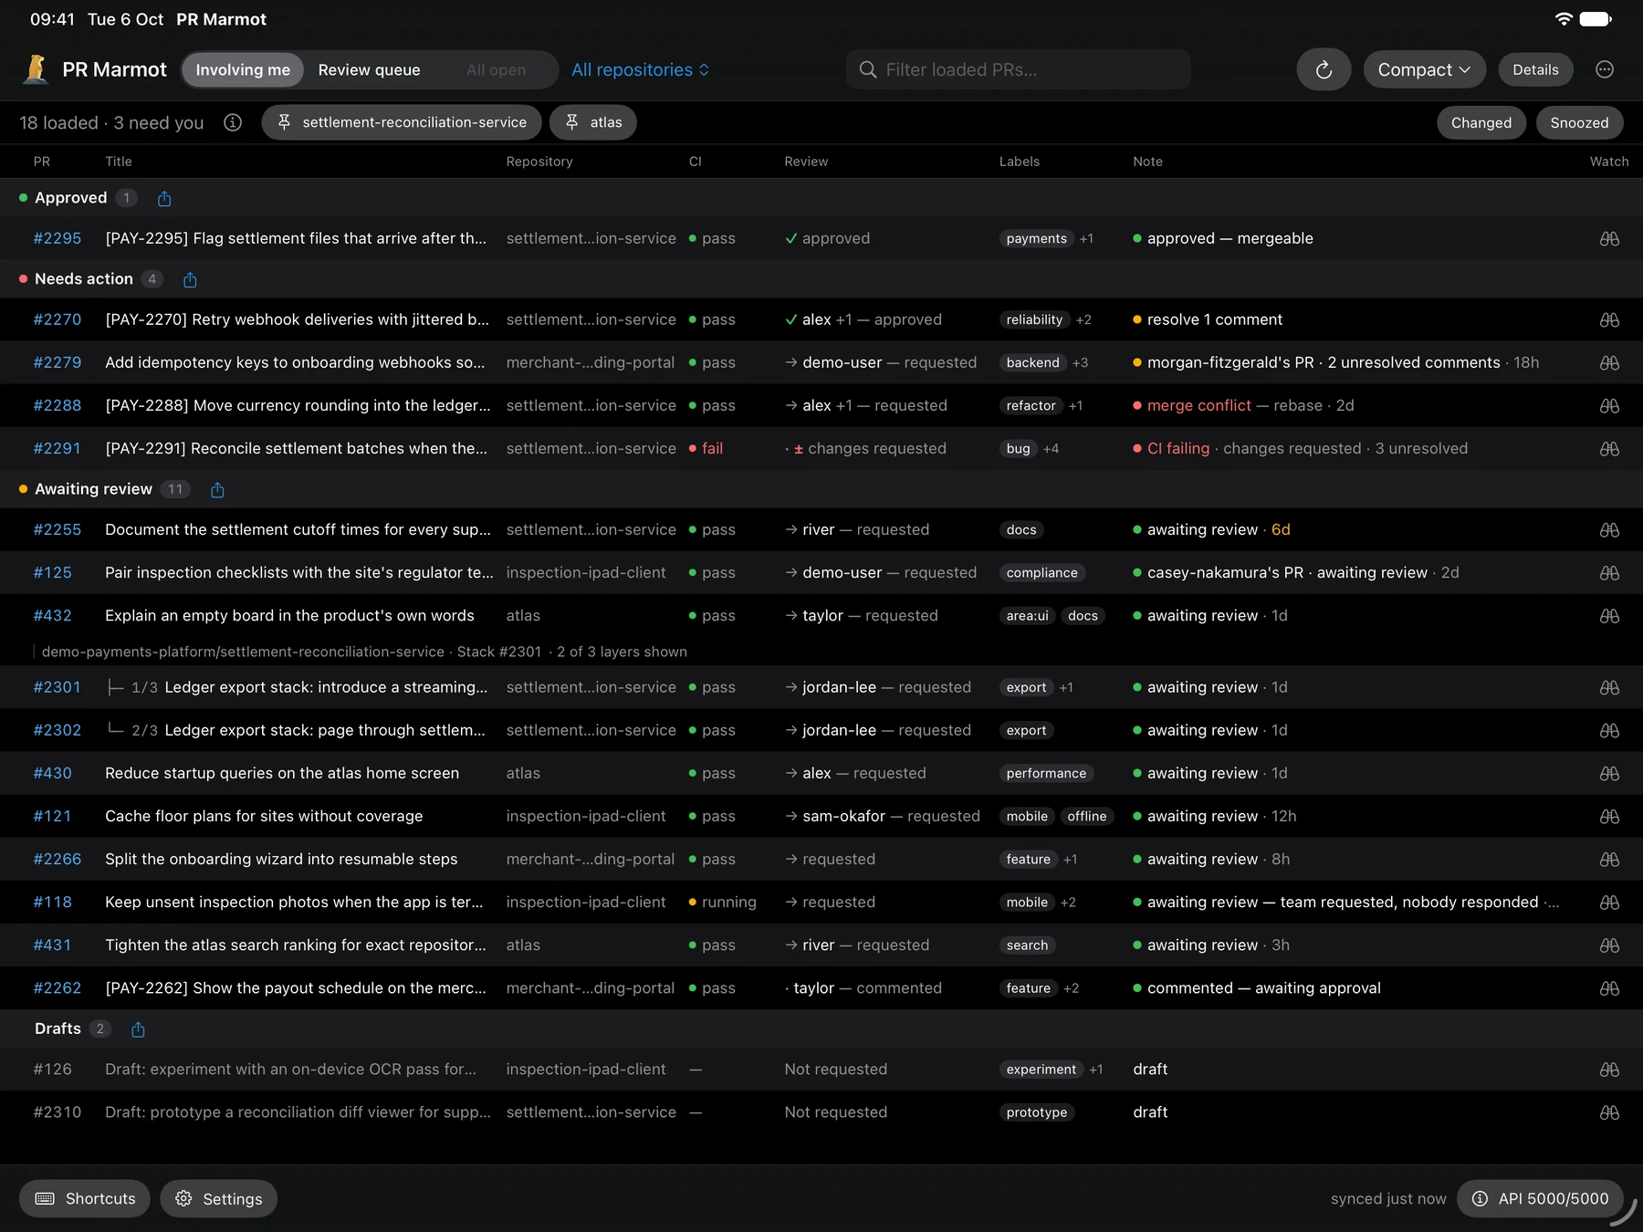Share the Awaiting review group
This screenshot has height=1232, width=1643.
[x=217, y=490]
